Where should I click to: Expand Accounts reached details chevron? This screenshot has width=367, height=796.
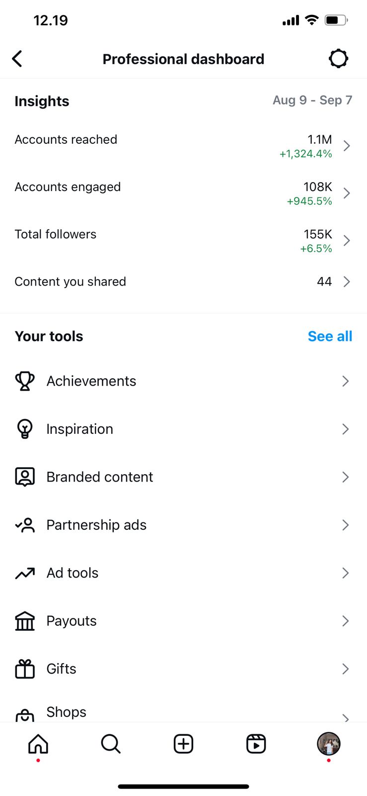(x=347, y=146)
